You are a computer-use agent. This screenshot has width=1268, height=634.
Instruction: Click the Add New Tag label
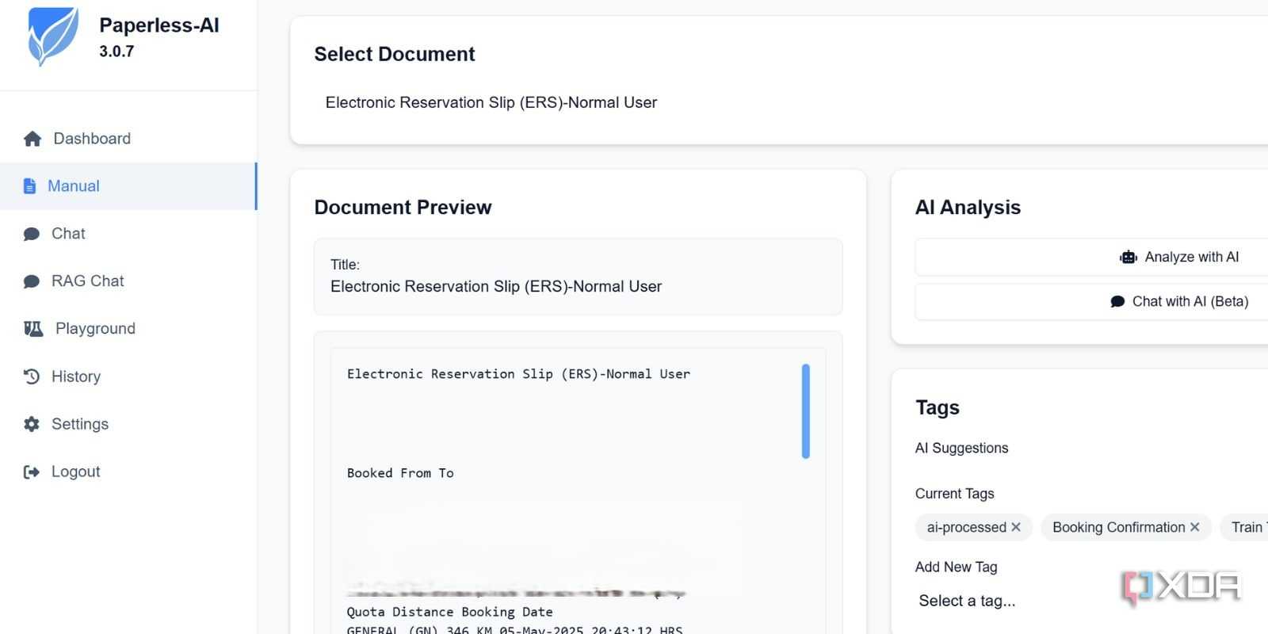click(956, 567)
